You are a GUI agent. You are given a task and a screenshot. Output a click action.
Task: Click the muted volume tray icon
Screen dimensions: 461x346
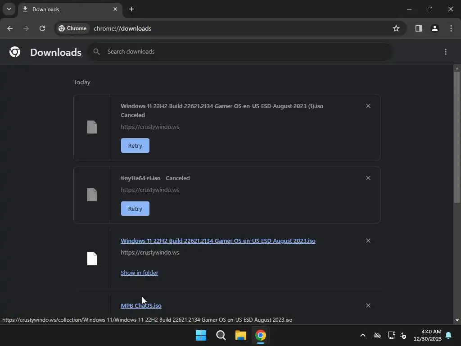tap(403, 335)
